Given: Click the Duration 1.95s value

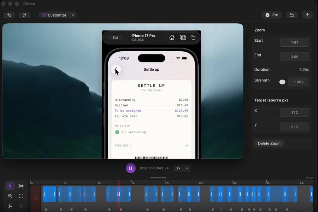Looking at the screenshot, I should click(x=304, y=69).
